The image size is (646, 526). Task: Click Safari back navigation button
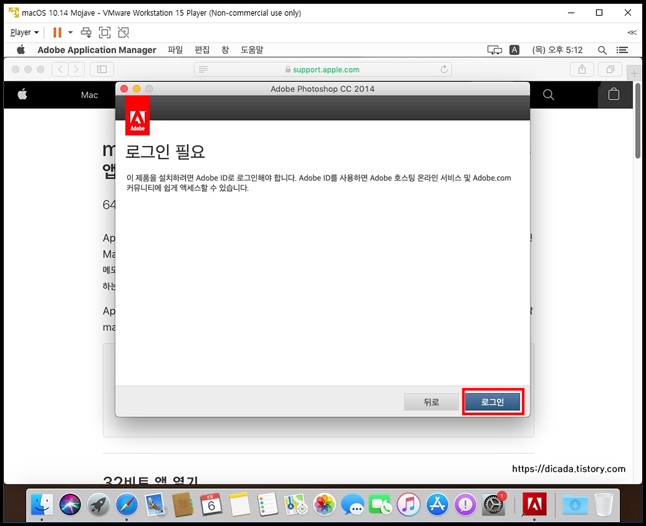(x=60, y=69)
